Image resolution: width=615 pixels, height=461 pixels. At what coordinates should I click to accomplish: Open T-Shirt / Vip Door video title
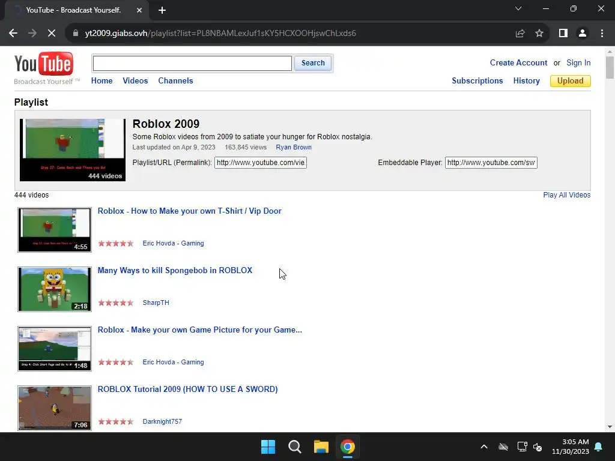(x=189, y=211)
